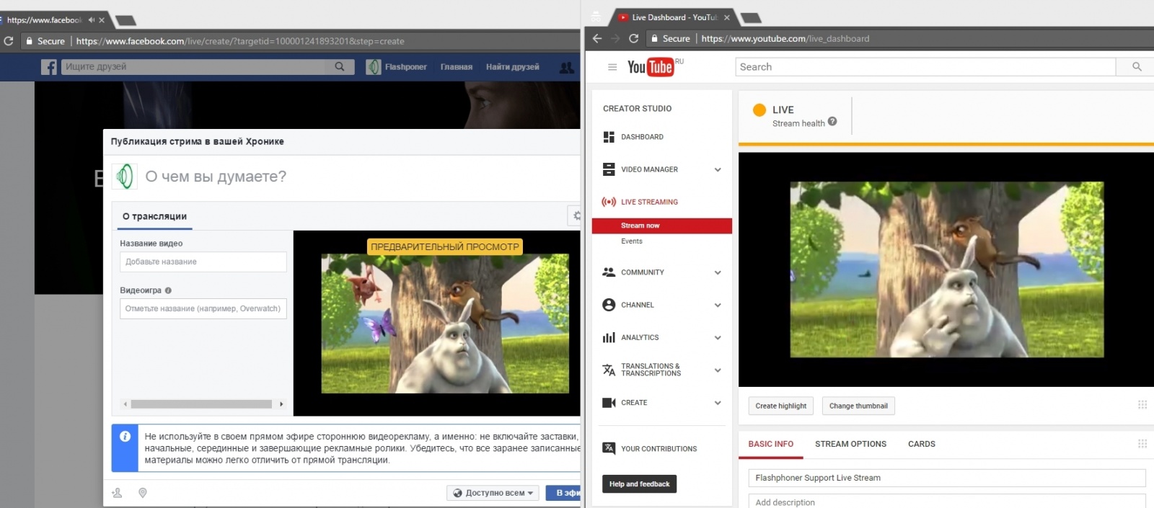Viewport: 1154px width, 508px height.
Task: Click the Community people icon
Action: (x=609, y=272)
